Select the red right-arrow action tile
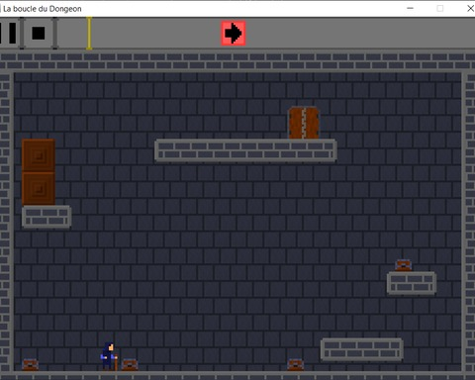The width and height of the screenshot is (475, 380). coord(234,33)
